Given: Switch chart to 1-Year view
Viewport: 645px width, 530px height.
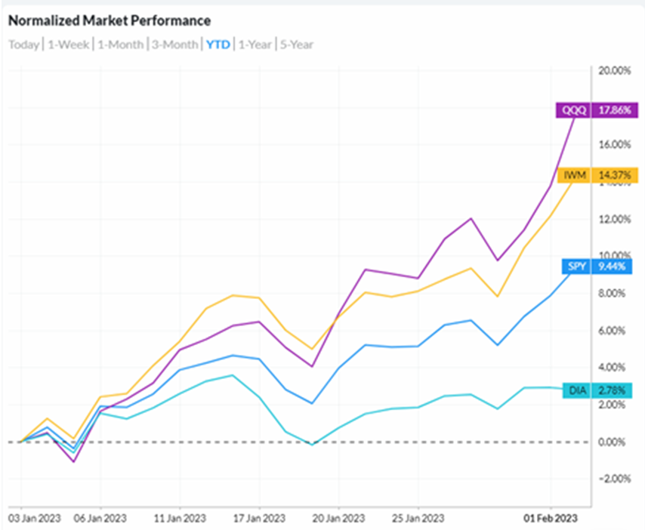Looking at the screenshot, I should (x=255, y=45).
